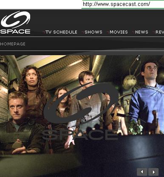Click the SPACE watermark text on the banner

(x=80, y=135)
